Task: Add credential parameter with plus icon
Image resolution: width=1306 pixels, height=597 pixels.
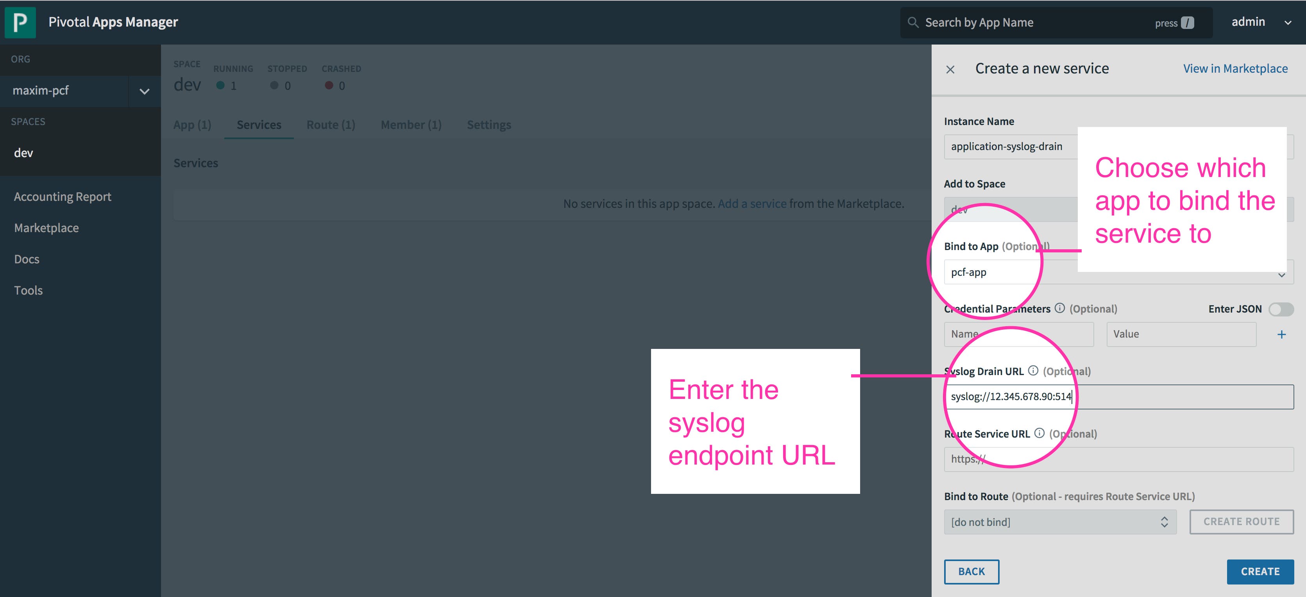Action: [1281, 334]
